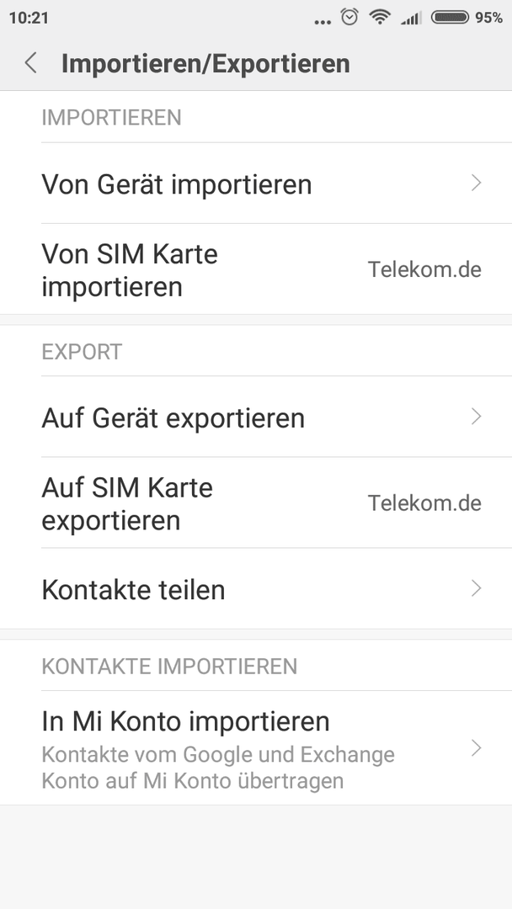
Task: Select Auf Gerät exportieren
Action: coord(256,417)
